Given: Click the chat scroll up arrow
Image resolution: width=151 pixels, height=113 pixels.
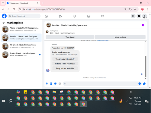Looking at the screenshot, I should point(146,42).
